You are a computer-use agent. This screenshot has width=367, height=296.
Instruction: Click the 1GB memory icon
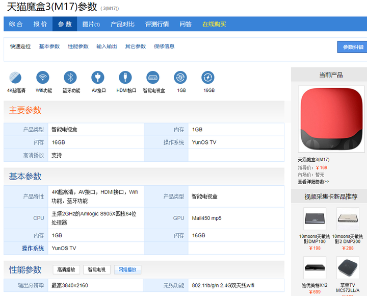click(x=180, y=78)
